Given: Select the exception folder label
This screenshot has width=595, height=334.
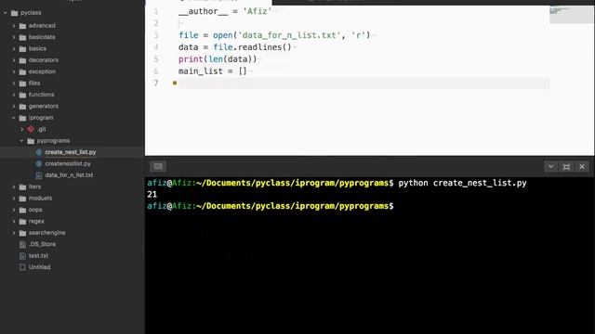Looking at the screenshot, I should [x=42, y=71].
